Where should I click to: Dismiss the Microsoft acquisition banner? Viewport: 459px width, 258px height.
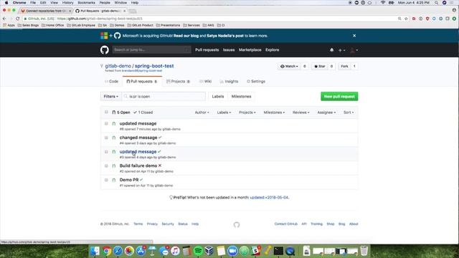[x=354, y=36]
